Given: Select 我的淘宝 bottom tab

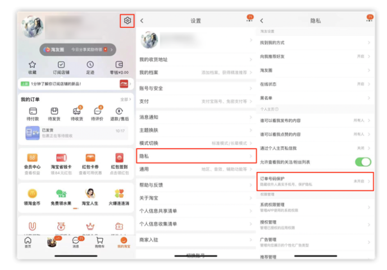Looking at the screenshot, I should pos(124,242).
